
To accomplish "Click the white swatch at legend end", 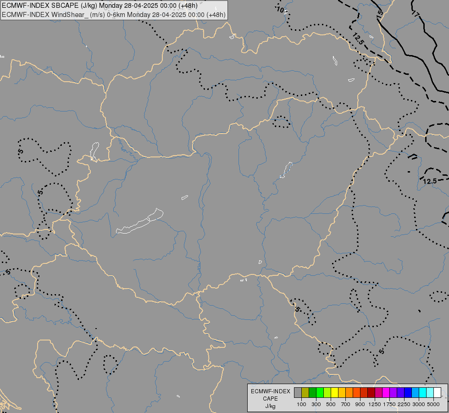I will [x=437, y=392].
